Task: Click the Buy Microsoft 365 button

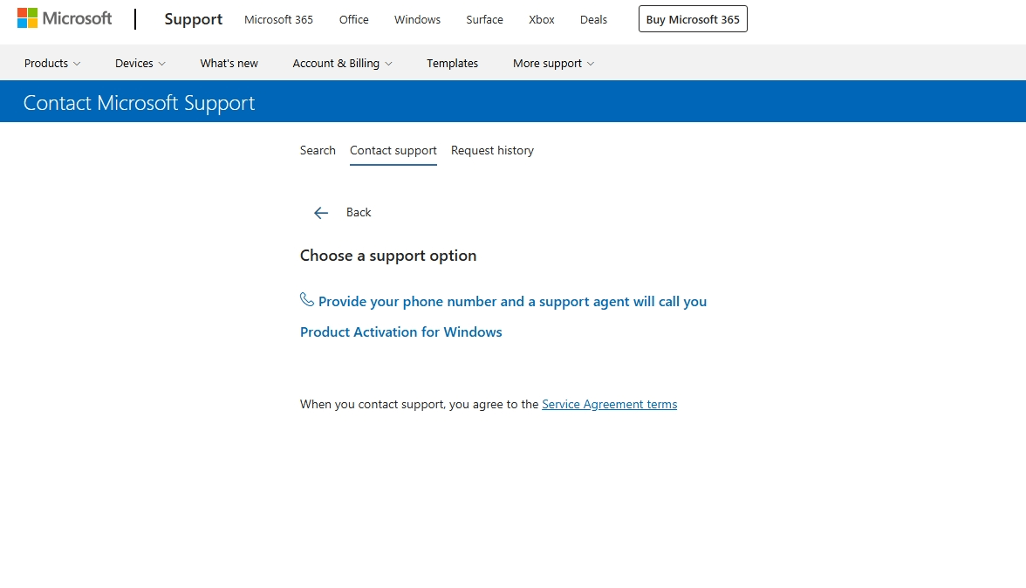Action: (693, 19)
